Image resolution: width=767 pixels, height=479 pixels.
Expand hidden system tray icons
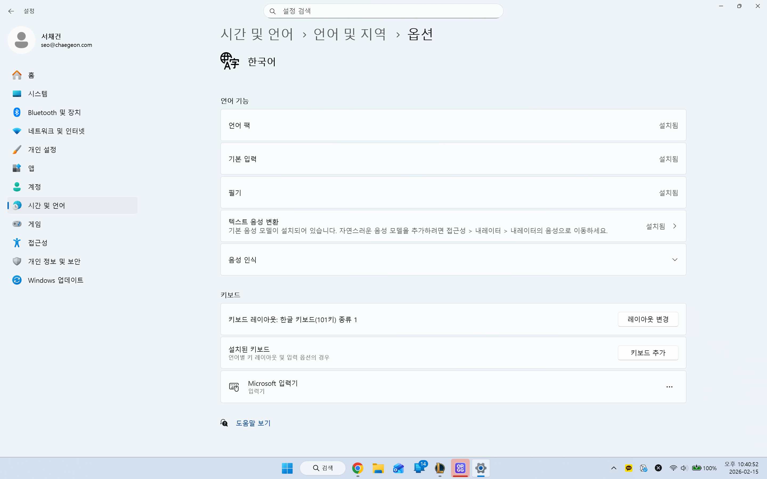(614, 468)
